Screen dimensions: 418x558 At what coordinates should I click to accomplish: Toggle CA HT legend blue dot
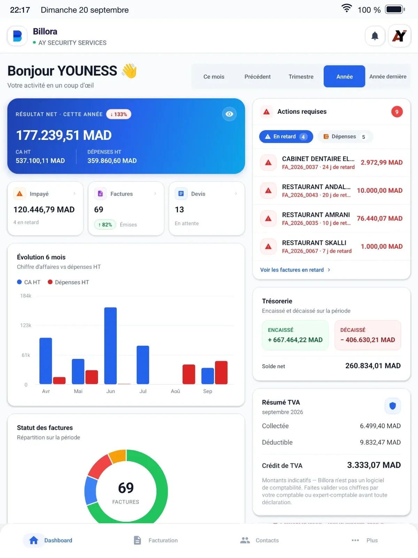coord(20,282)
